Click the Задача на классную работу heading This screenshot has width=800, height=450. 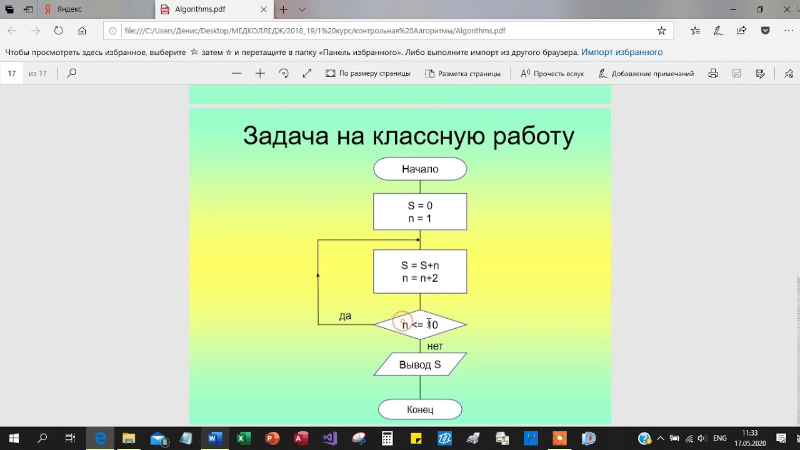point(409,136)
